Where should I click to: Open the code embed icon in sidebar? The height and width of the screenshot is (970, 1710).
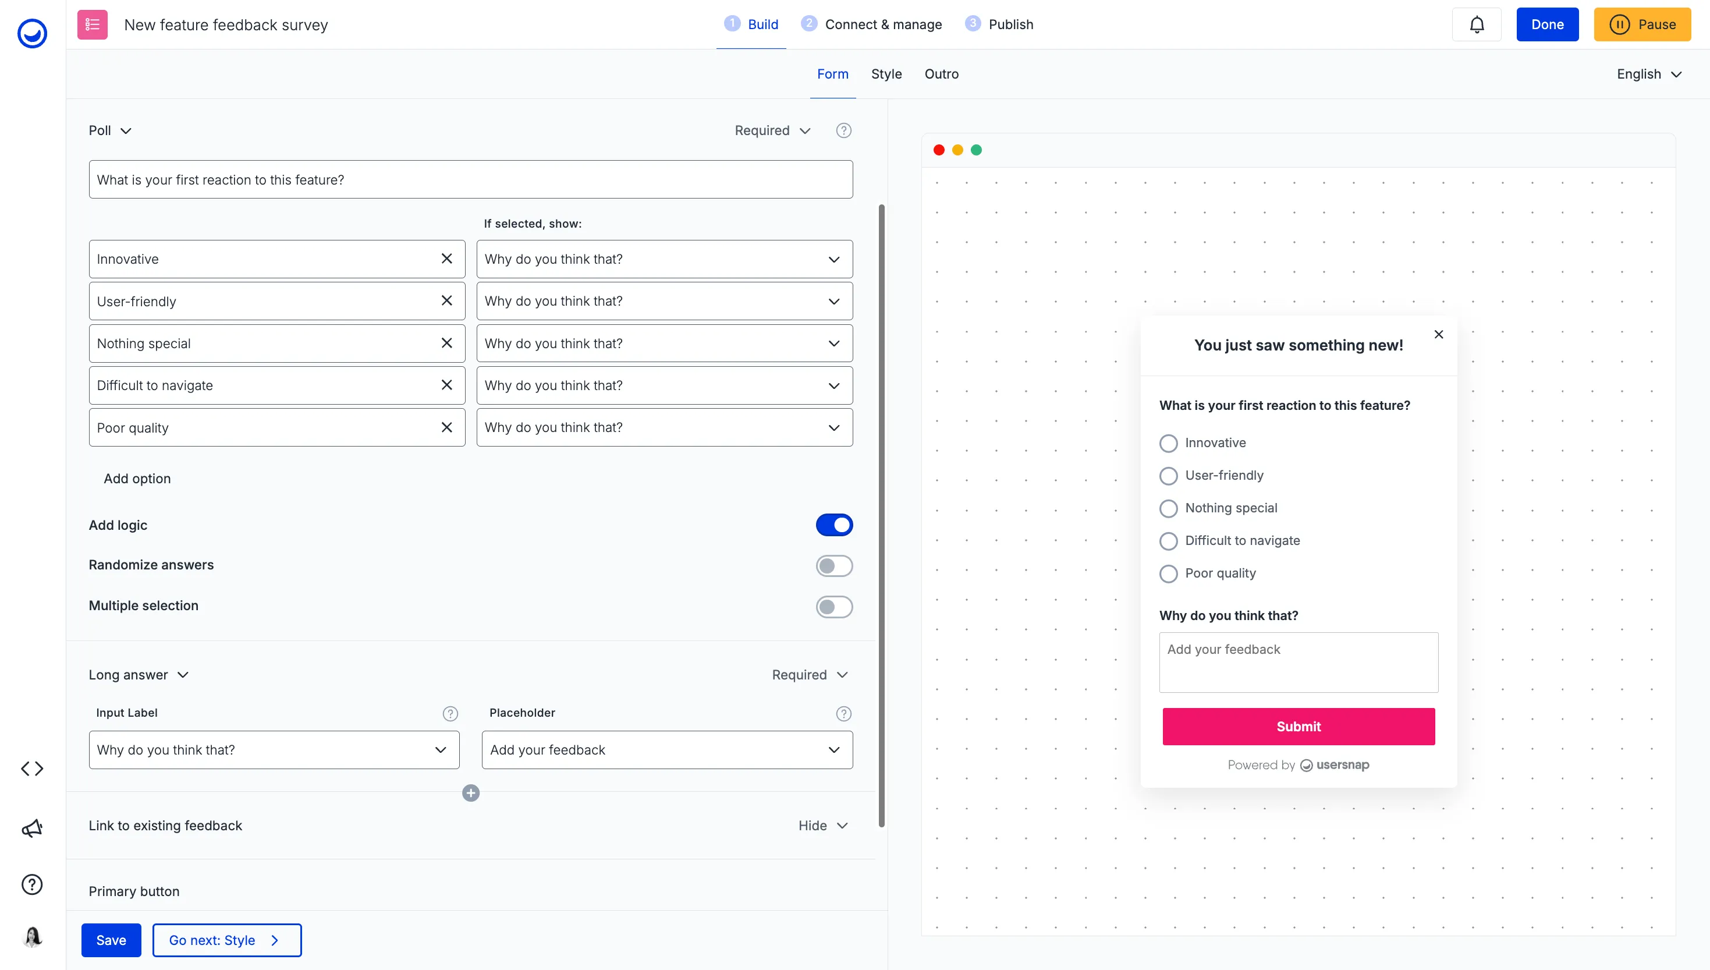(32, 769)
